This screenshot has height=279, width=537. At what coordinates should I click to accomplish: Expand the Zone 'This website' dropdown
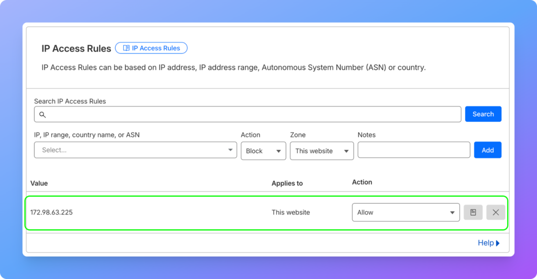pyautogui.click(x=321, y=151)
